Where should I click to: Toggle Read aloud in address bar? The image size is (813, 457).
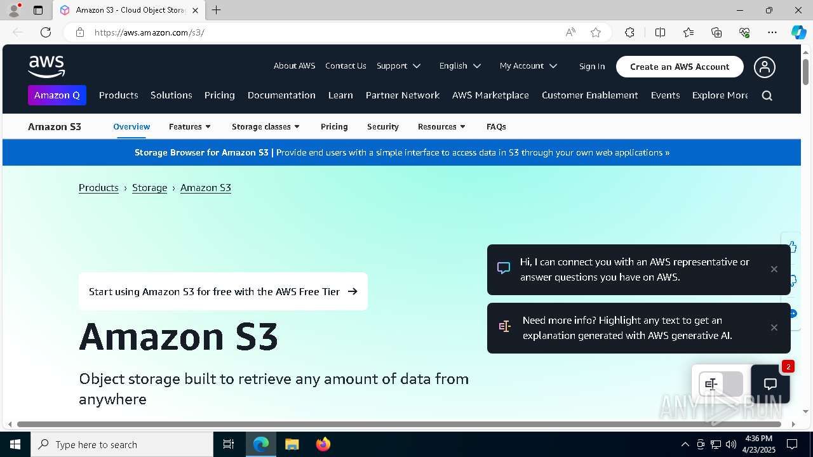pos(570,32)
